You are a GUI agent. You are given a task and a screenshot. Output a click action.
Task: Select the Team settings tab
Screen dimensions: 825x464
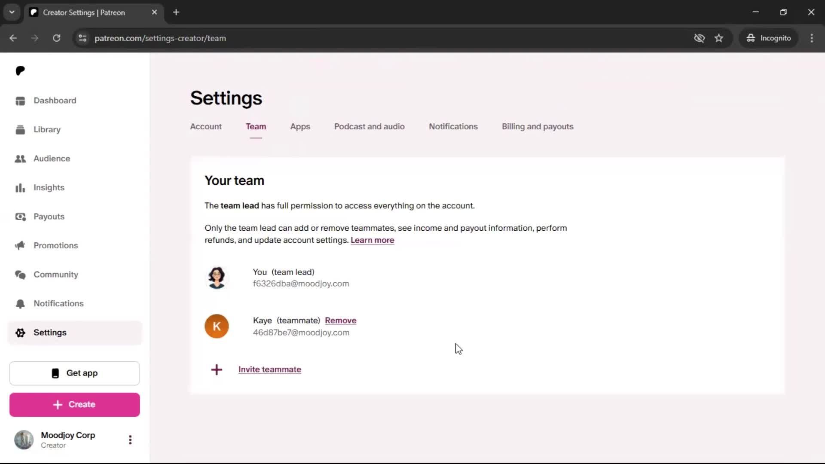pyautogui.click(x=256, y=127)
